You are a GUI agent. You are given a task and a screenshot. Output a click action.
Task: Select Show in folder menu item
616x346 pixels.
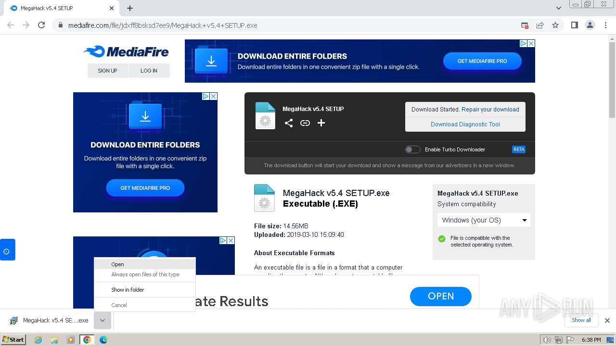coord(145,290)
